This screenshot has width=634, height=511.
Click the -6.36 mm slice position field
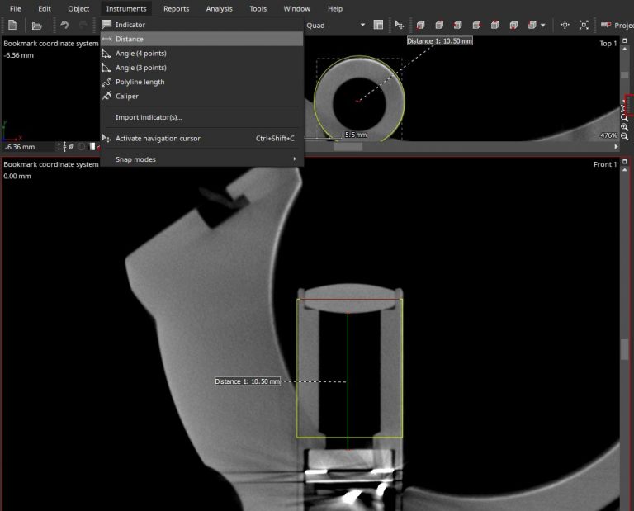[28, 147]
